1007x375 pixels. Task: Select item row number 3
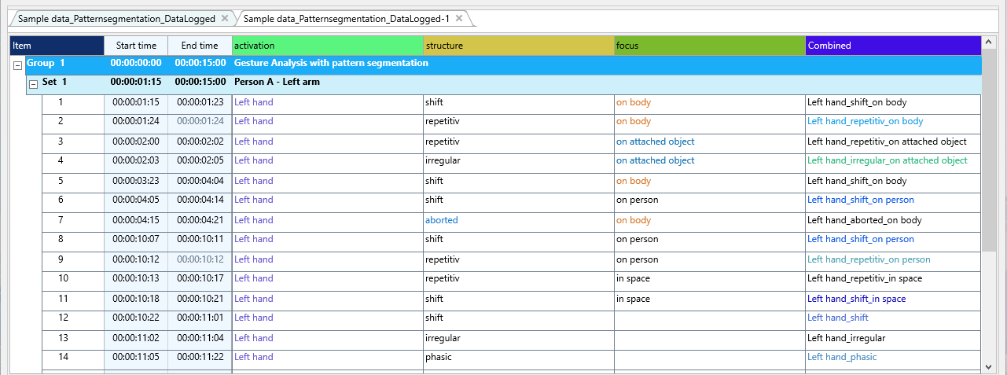coord(61,142)
